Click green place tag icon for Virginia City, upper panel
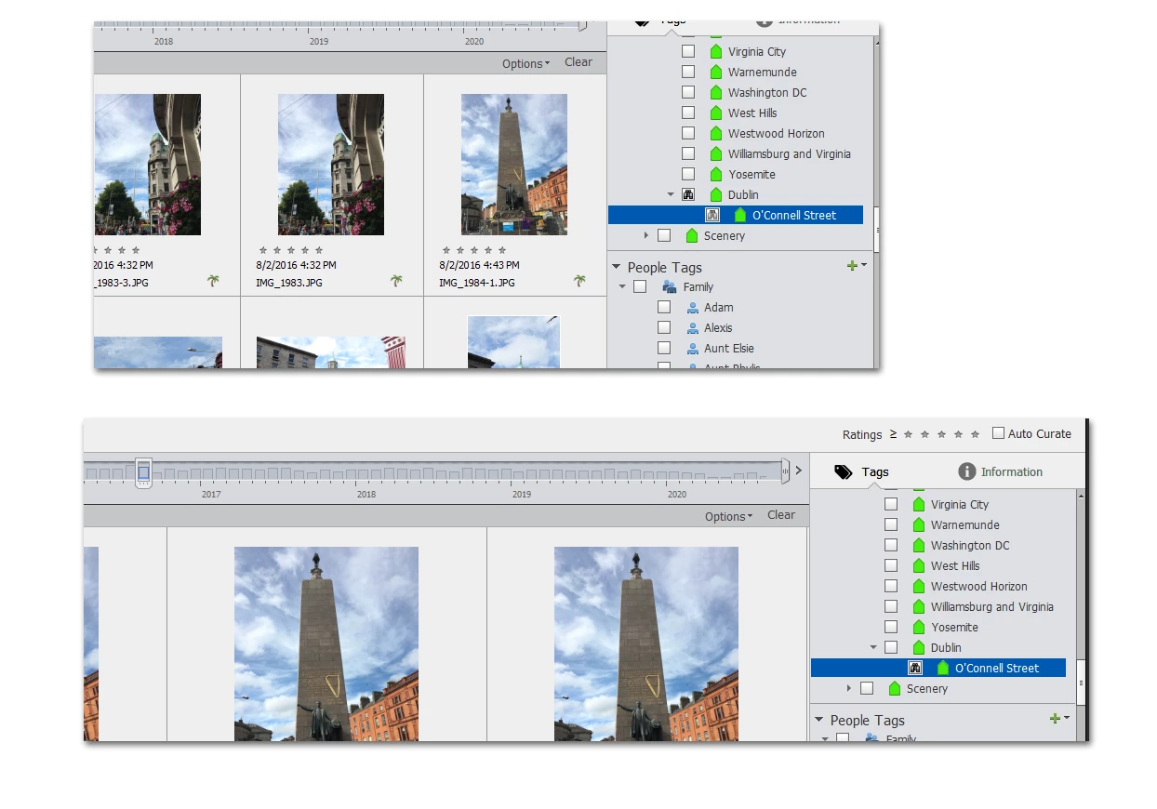Viewport: 1157px width, 809px height. click(716, 52)
